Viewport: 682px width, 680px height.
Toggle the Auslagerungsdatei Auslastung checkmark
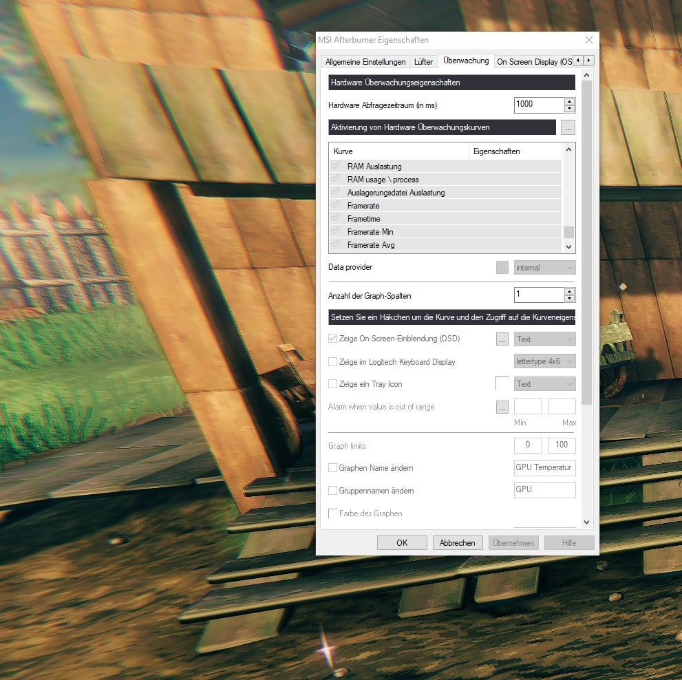point(335,192)
